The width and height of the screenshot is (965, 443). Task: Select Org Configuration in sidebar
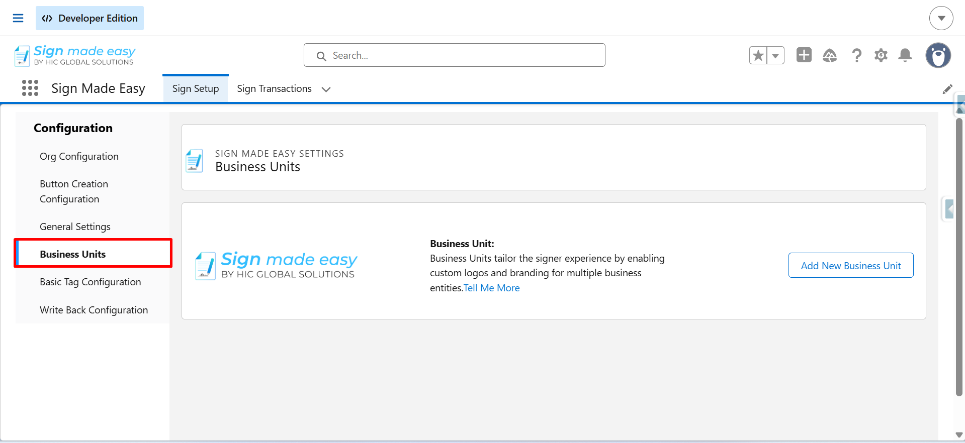79,156
